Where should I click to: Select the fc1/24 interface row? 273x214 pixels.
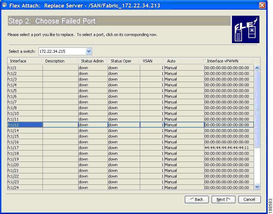click(x=131, y=188)
